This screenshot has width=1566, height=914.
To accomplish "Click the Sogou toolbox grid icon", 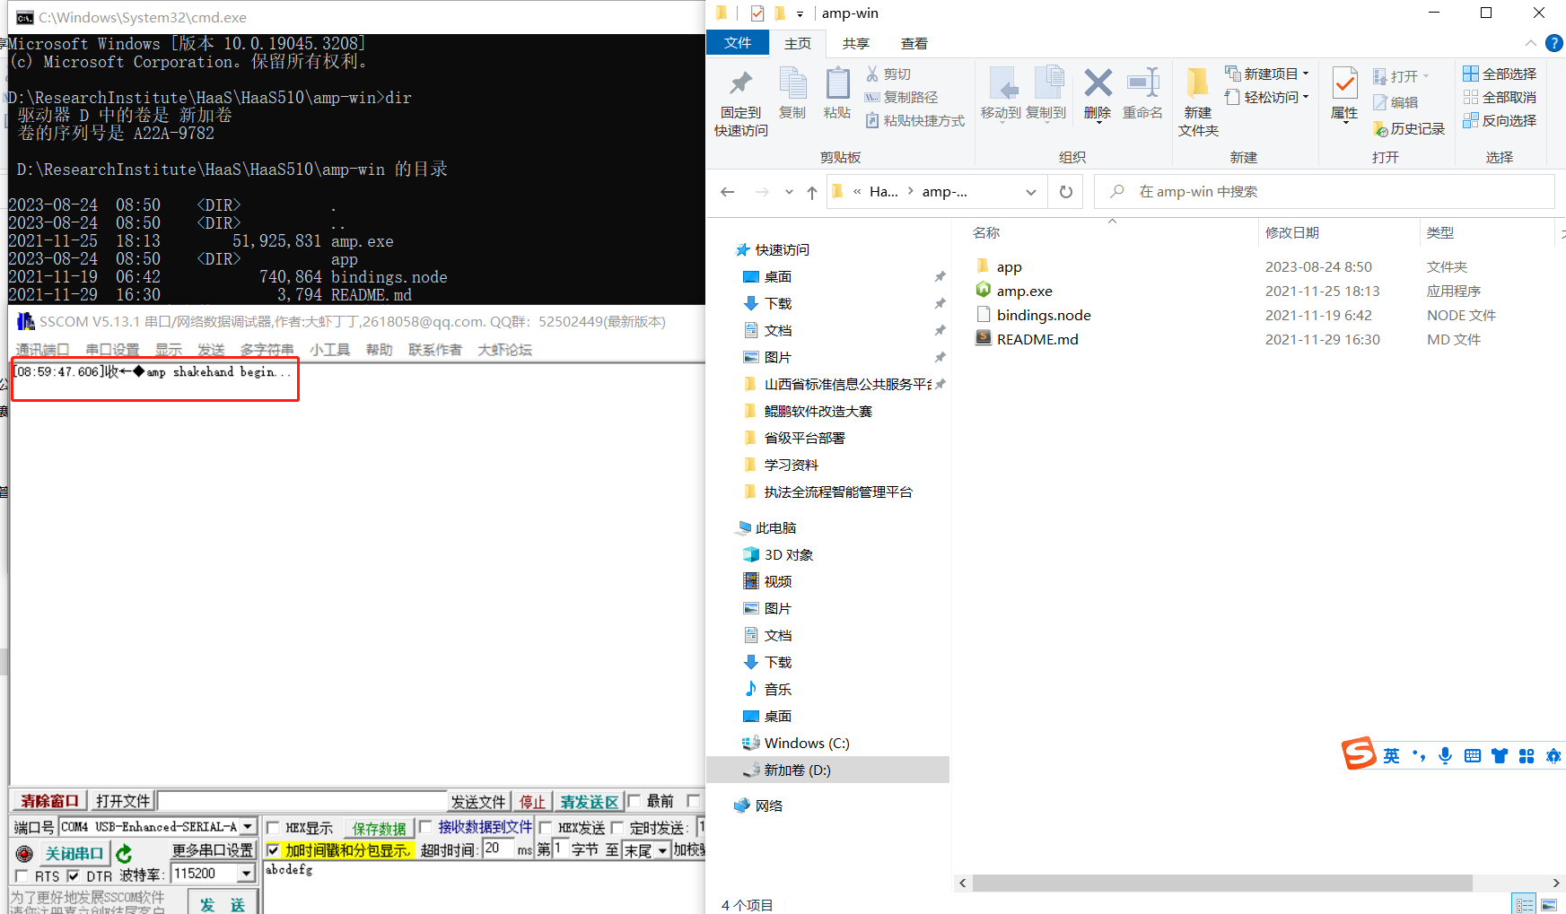I will [x=1527, y=756].
